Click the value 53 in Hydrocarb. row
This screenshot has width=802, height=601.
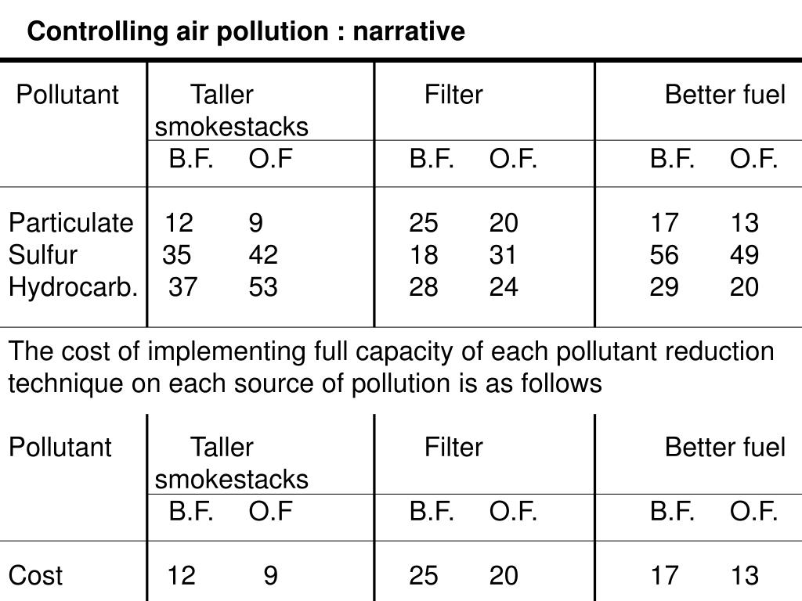[263, 287]
